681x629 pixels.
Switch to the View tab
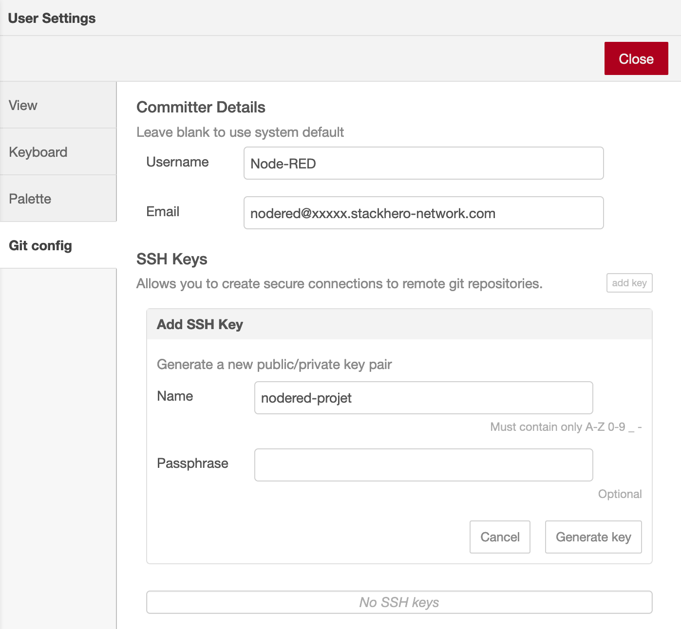tap(58, 105)
